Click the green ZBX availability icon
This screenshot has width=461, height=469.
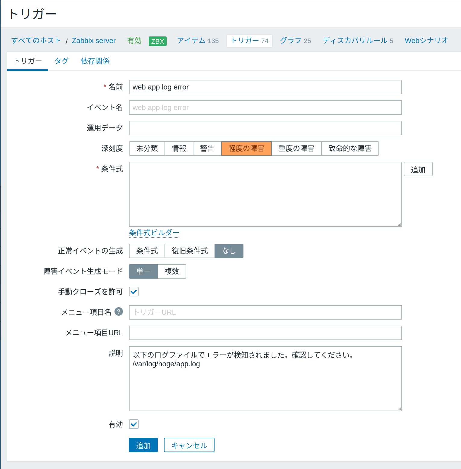point(157,41)
